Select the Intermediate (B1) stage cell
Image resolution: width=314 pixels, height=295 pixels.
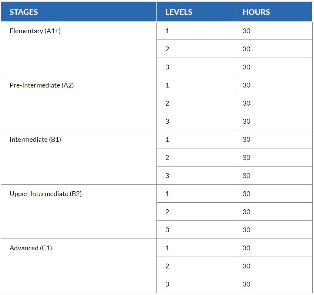(x=79, y=157)
